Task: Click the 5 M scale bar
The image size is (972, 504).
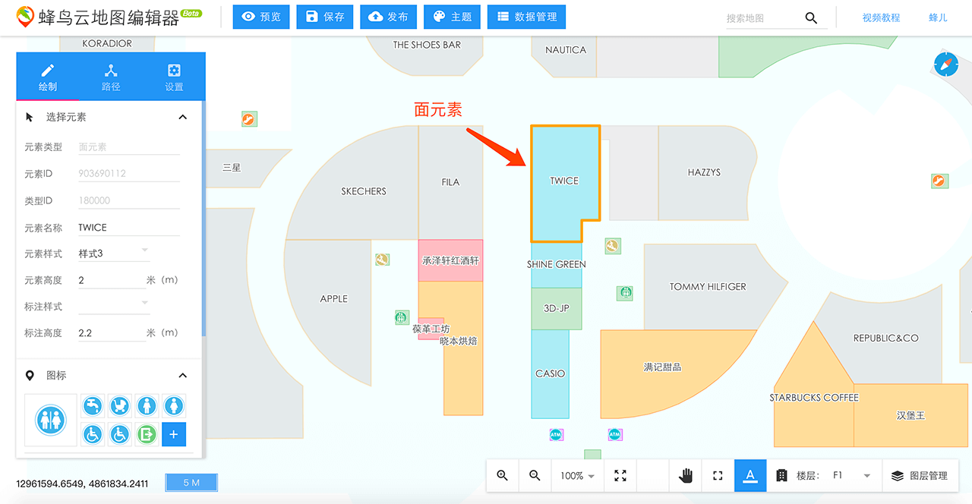Action: [x=191, y=483]
